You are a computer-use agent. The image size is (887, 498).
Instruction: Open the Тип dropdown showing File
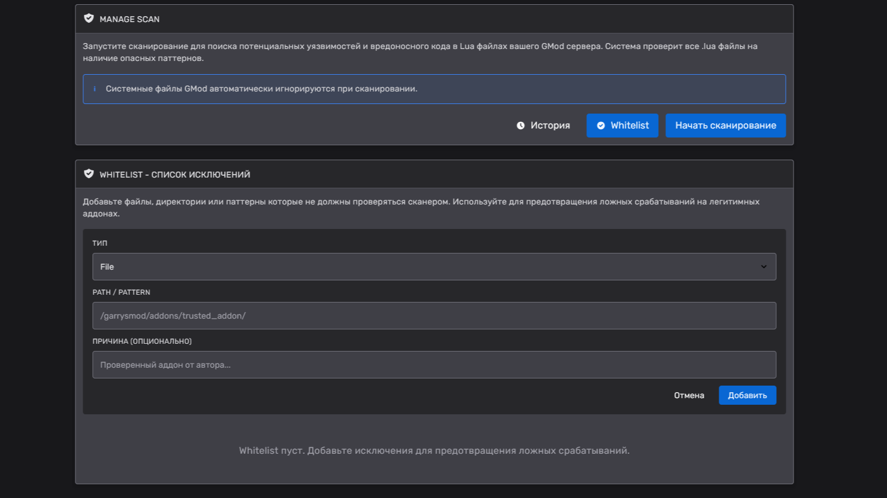point(434,267)
